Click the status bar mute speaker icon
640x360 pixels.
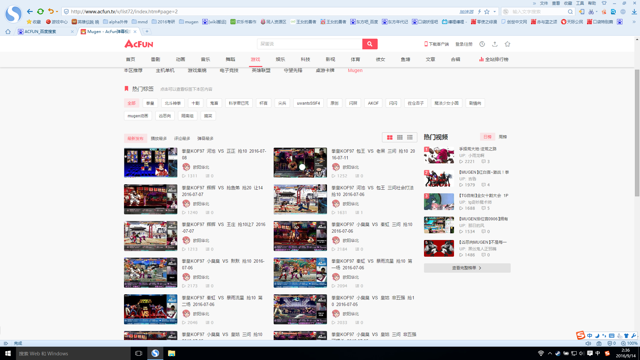[588, 343]
